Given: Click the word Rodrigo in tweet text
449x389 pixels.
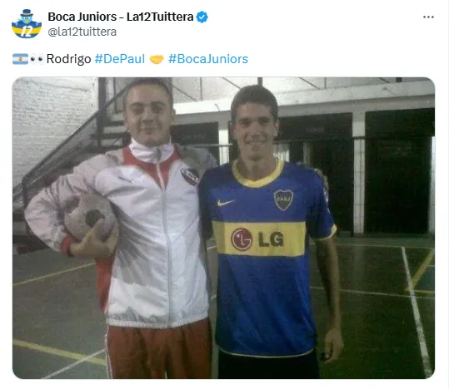Looking at the screenshot, I should point(68,59).
